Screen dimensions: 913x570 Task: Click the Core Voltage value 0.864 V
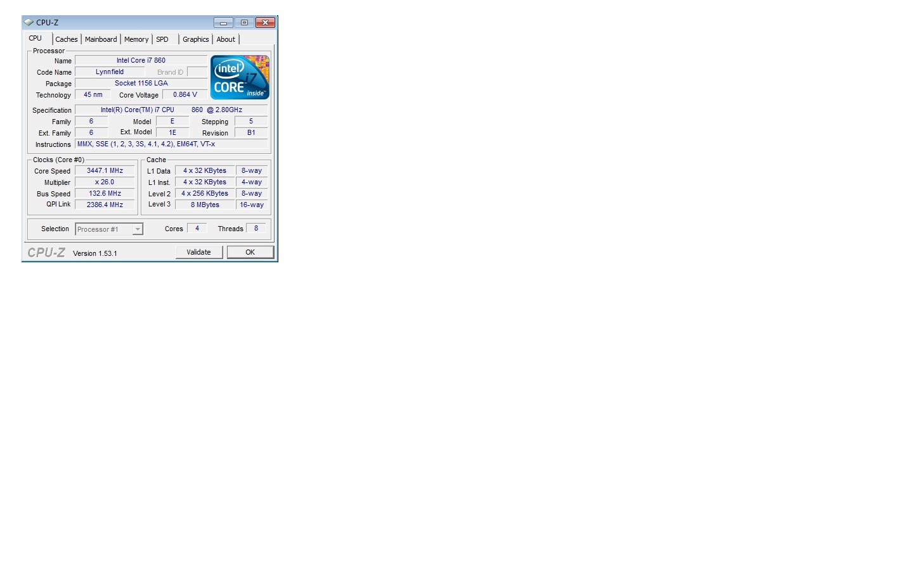pyautogui.click(x=185, y=95)
